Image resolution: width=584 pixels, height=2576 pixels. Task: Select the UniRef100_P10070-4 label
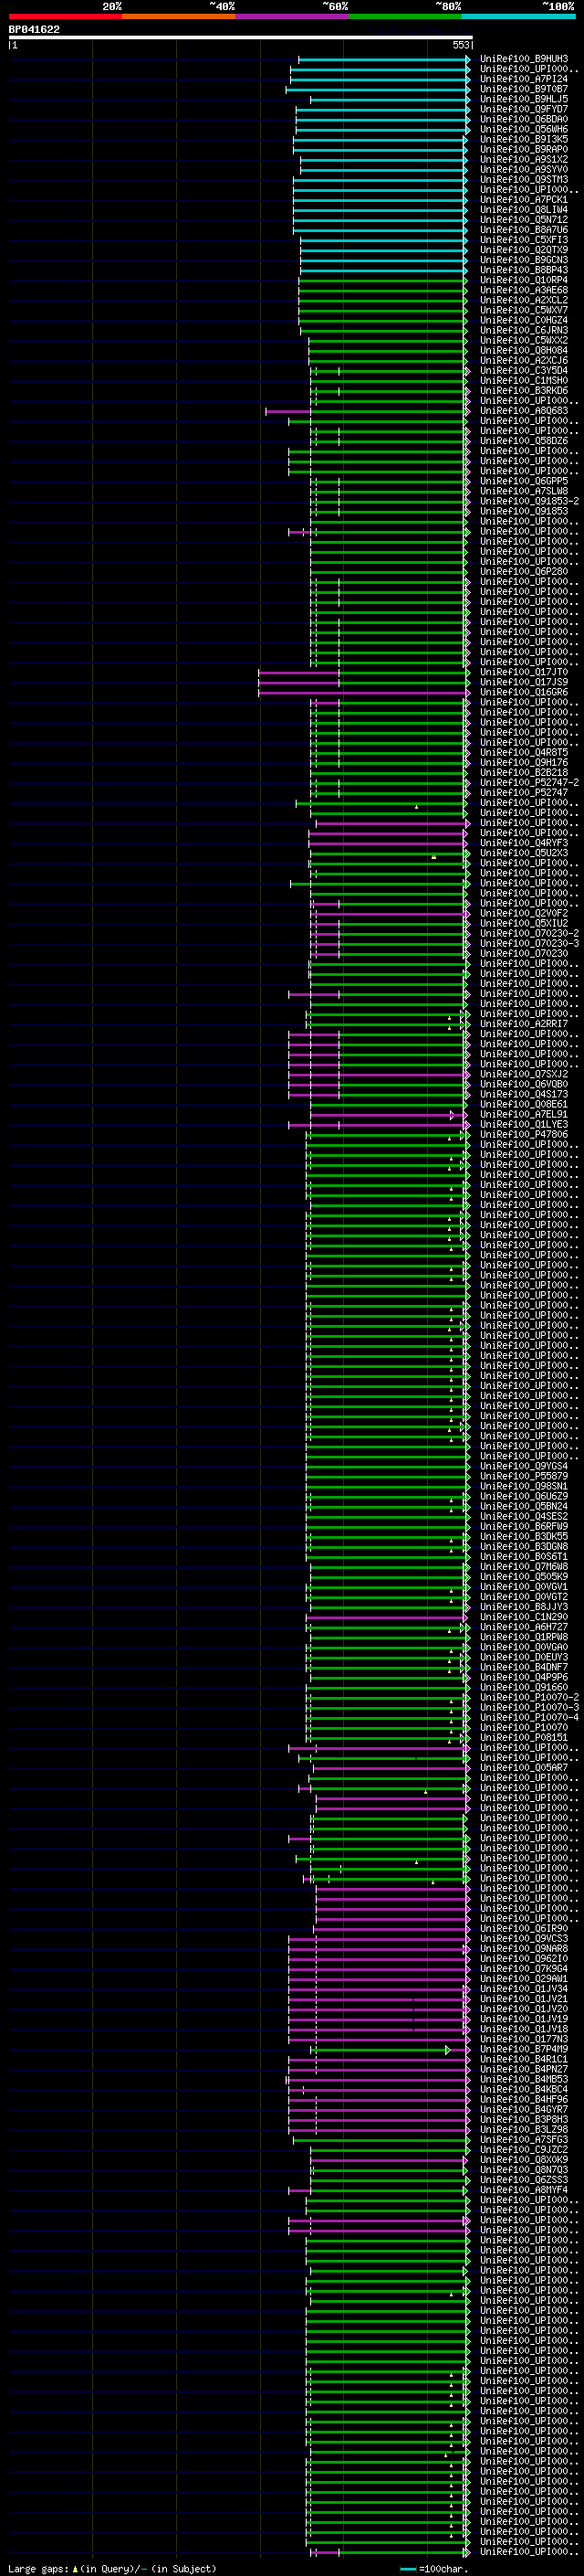529,1718
